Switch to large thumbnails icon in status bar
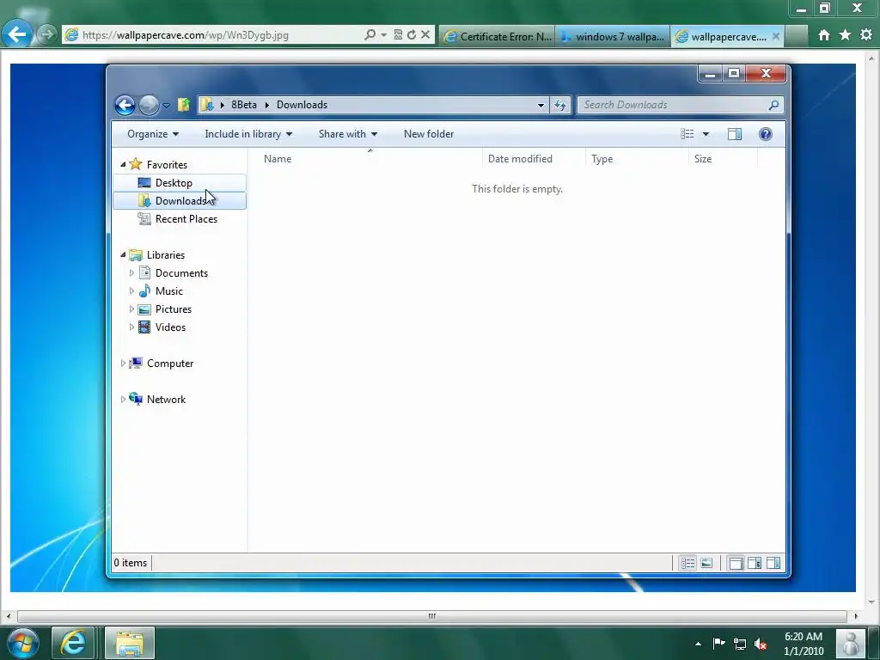This screenshot has height=660, width=880. coord(706,563)
